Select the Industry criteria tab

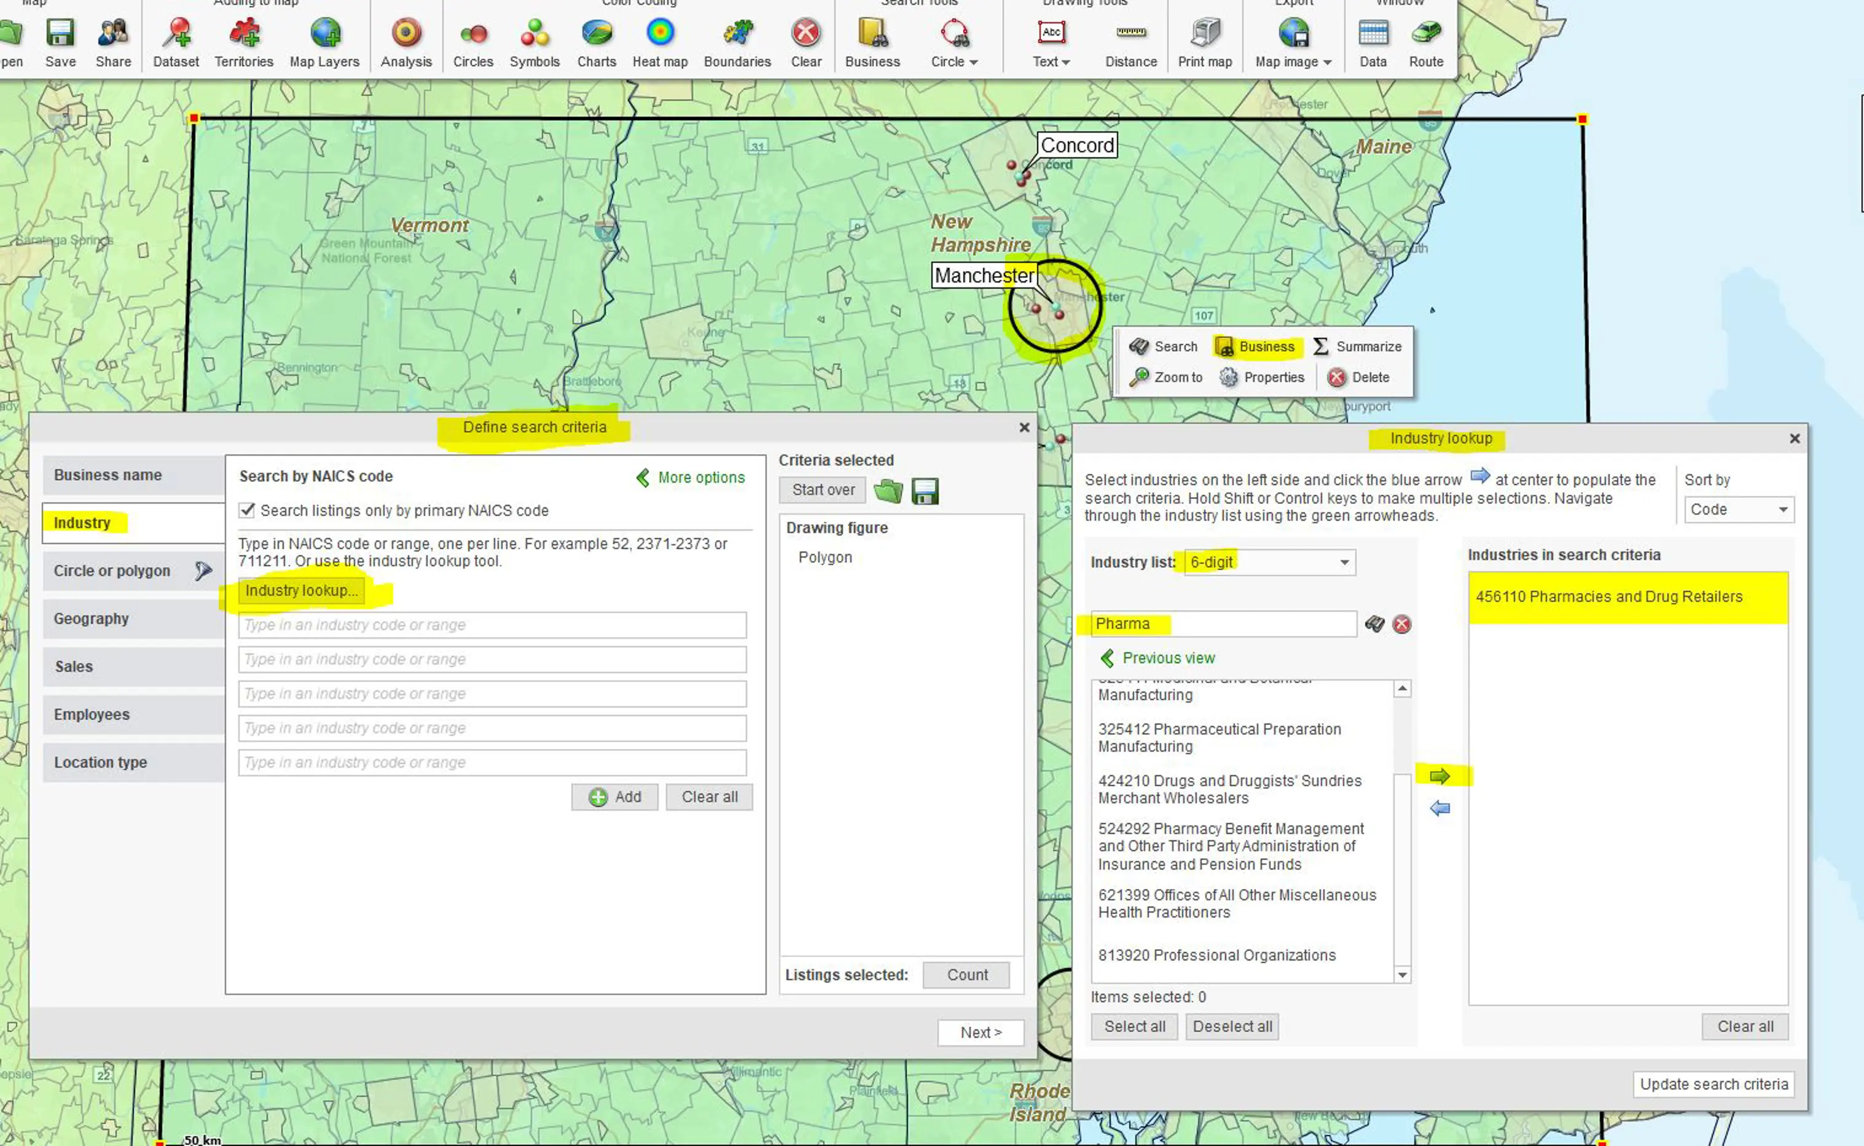[133, 523]
